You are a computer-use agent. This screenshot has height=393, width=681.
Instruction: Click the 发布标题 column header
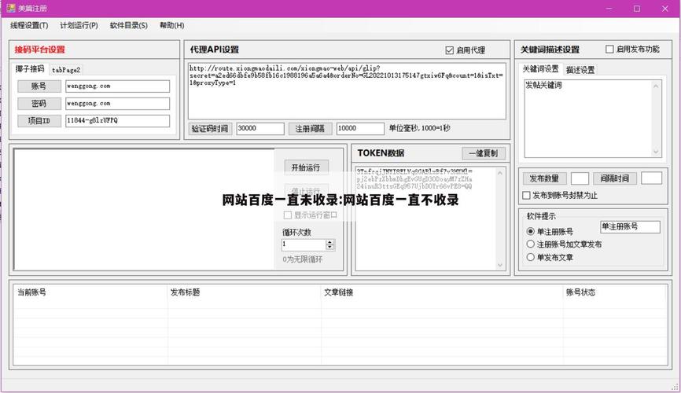tap(244, 292)
